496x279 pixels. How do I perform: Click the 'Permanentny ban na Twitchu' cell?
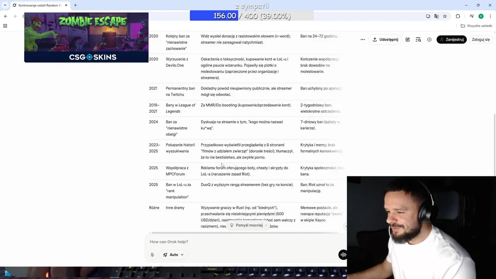181,91
